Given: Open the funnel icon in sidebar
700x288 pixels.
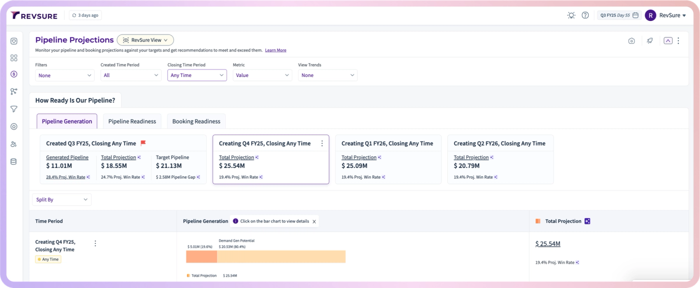Looking at the screenshot, I should click(14, 109).
